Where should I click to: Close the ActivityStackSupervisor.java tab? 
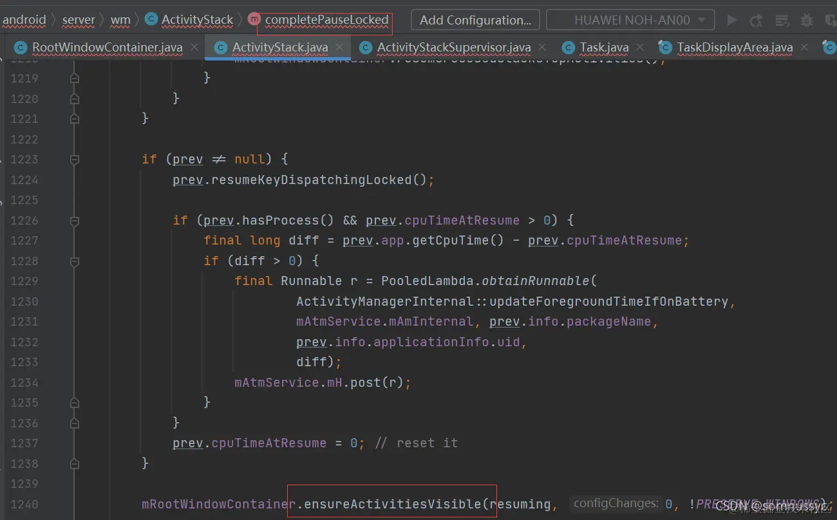coord(542,48)
